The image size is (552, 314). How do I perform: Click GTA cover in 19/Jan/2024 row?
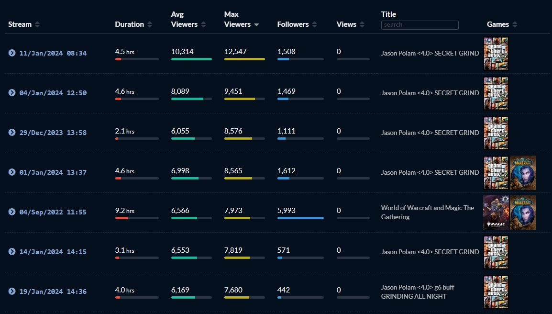[496, 292]
